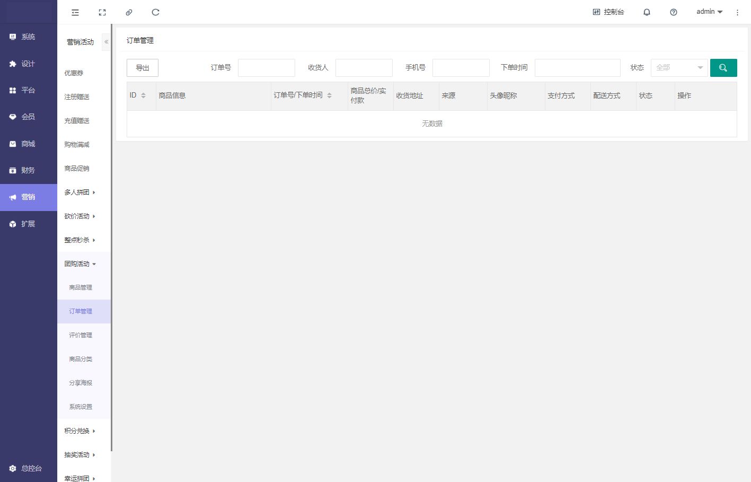The width and height of the screenshot is (751, 482).
Task: Expand the 多人拼团 submenu
Action: click(79, 192)
